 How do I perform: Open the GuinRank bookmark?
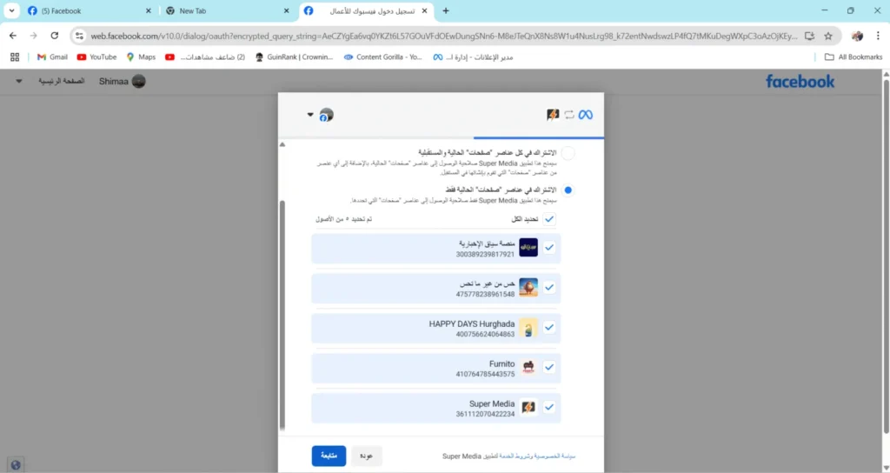294,57
